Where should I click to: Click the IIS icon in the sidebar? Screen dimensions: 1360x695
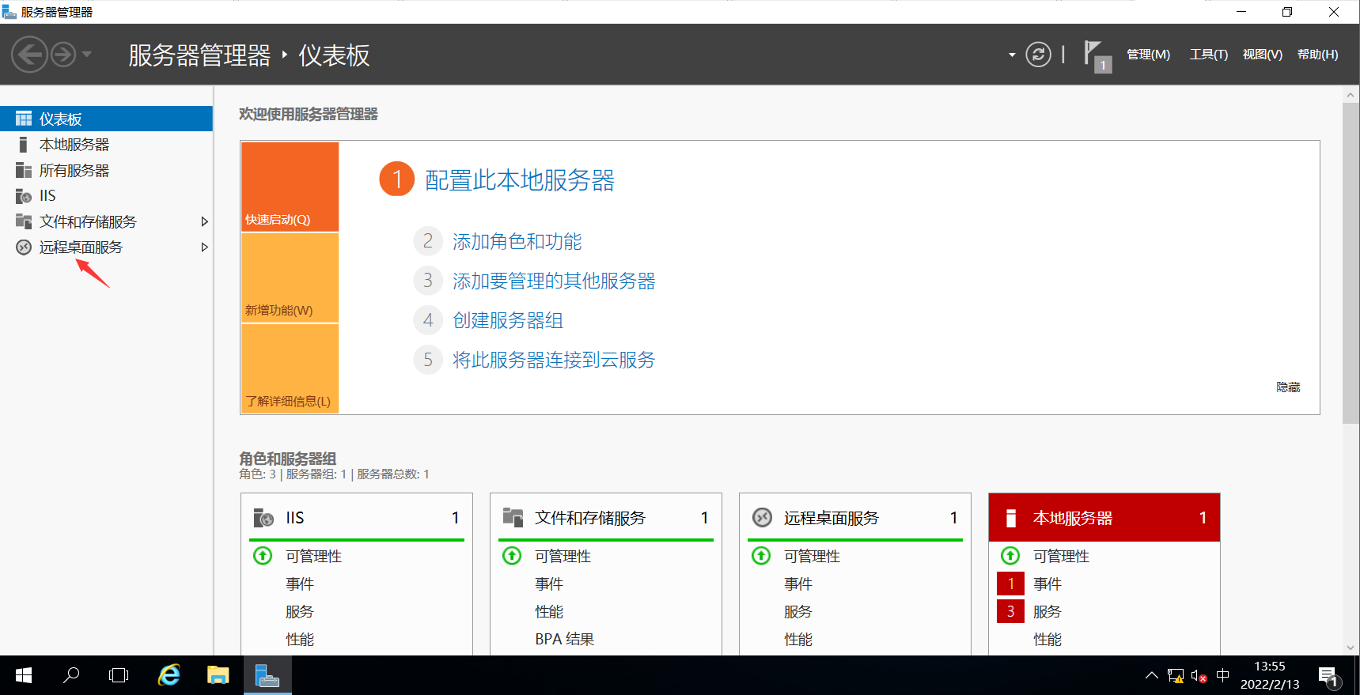24,196
